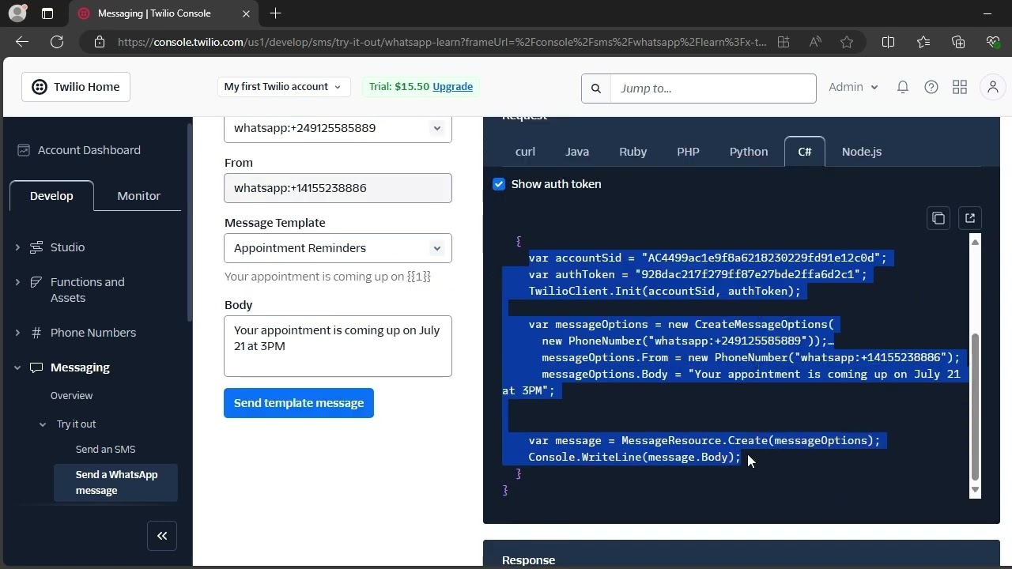Open the products grid icon
The width and height of the screenshot is (1012, 569).
[960, 87]
